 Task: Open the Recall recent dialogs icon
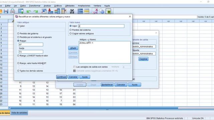(21, 11)
